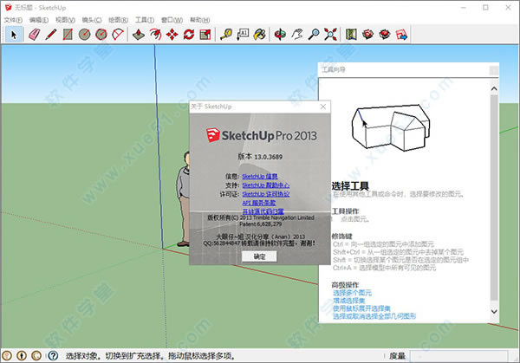Open the Add Location map tool

351,35
